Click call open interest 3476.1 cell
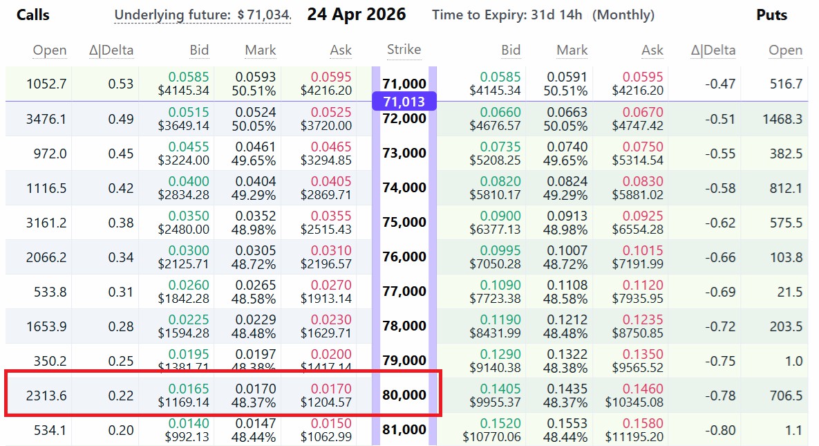 click(46, 119)
